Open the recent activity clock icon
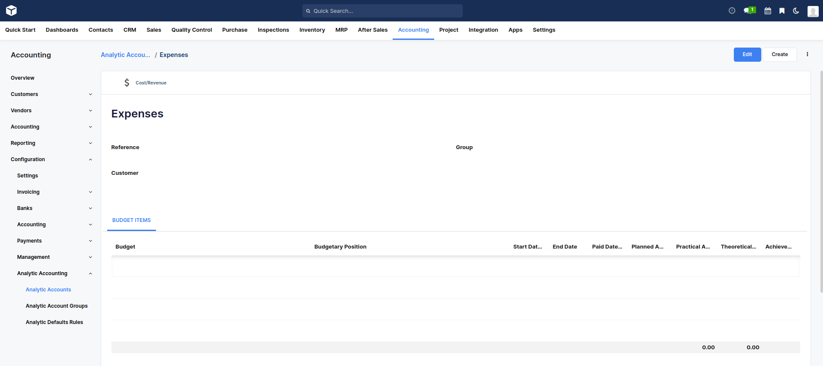The height and width of the screenshot is (366, 823). [x=732, y=11]
